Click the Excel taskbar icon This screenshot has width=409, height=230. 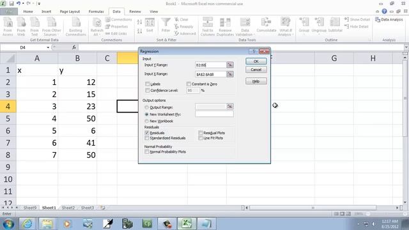click(x=186, y=224)
